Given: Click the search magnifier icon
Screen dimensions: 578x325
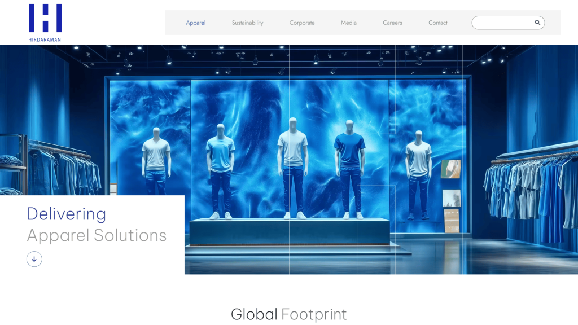Looking at the screenshot, I should tap(537, 23).
